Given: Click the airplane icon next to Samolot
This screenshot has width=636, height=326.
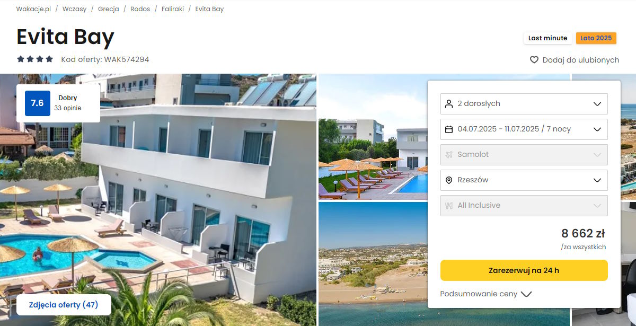Looking at the screenshot, I should (449, 154).
